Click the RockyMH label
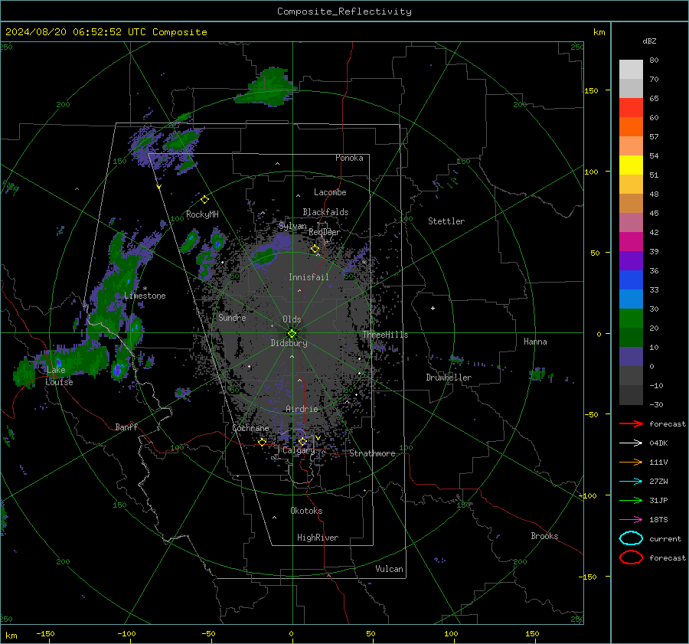Screen dimensions: 689x644 pyautogui.click(x=202, y=214)
